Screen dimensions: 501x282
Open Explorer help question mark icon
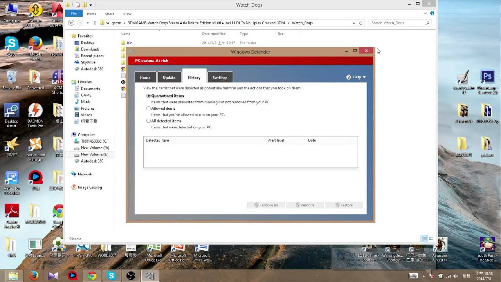tap(432, 14)
